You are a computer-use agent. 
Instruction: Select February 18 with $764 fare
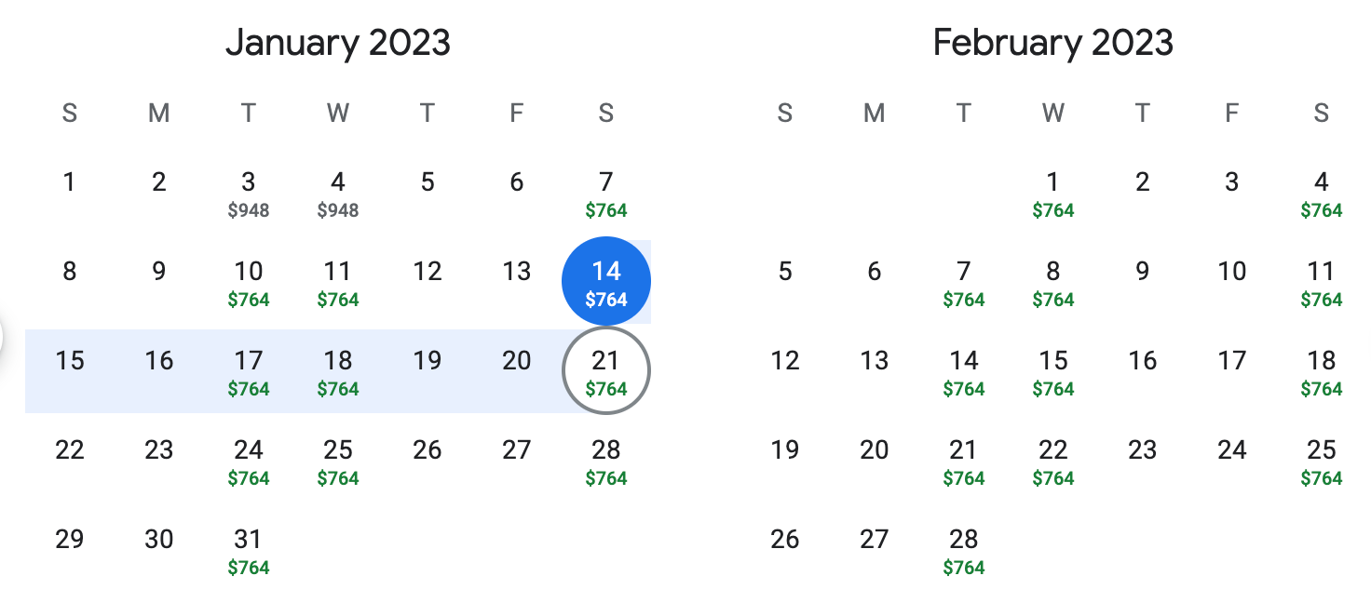pyautogui.click(x=1321, y=371)
